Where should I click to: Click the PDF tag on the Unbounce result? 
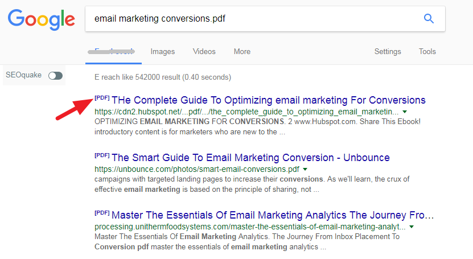(x=102, y=155)
